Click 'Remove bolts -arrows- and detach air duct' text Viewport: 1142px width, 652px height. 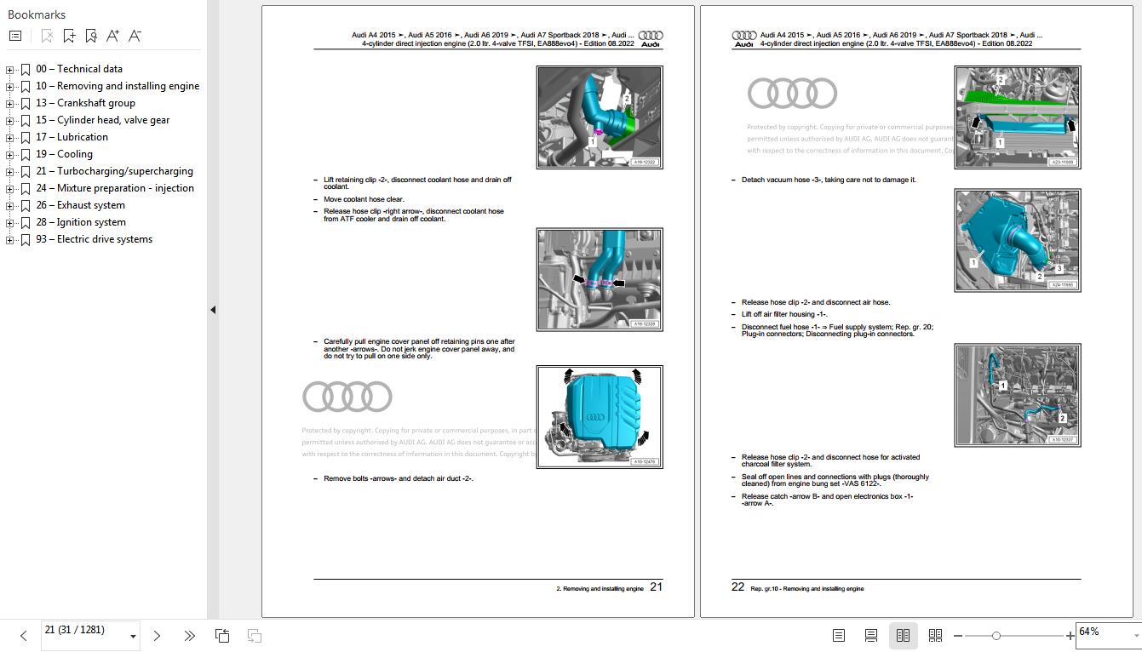(x=399, y=479)
